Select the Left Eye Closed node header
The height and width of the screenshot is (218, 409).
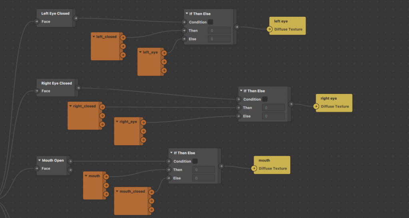(55, 14)
